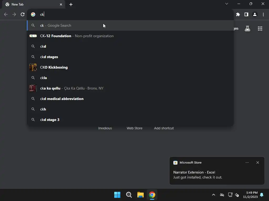Go forward with the forward arrow

pos(14,14)
